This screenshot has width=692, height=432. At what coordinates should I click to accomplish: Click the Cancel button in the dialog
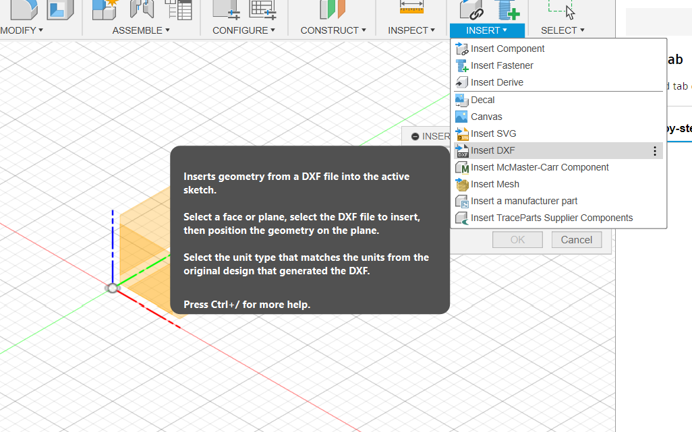[577, 240]
